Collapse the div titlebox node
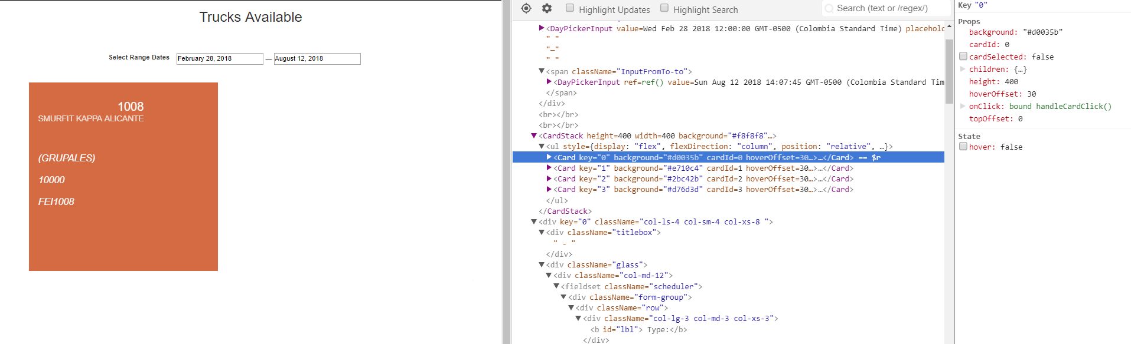The image size is (1131, 344). 542,232
